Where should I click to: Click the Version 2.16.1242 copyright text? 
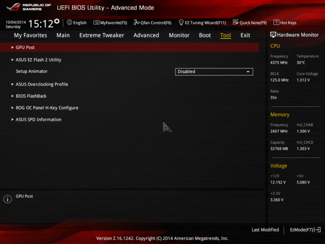162,238
